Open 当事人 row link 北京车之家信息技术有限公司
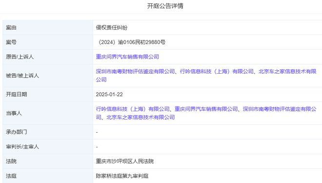322x183 pixels. pyautogui.click(x=141, y=117)
